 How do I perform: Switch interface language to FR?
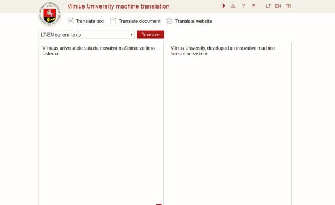tap(288, 6)
